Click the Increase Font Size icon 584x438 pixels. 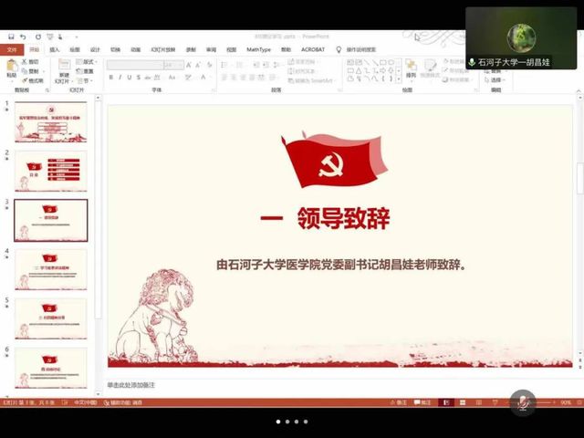tap(189, 65)
